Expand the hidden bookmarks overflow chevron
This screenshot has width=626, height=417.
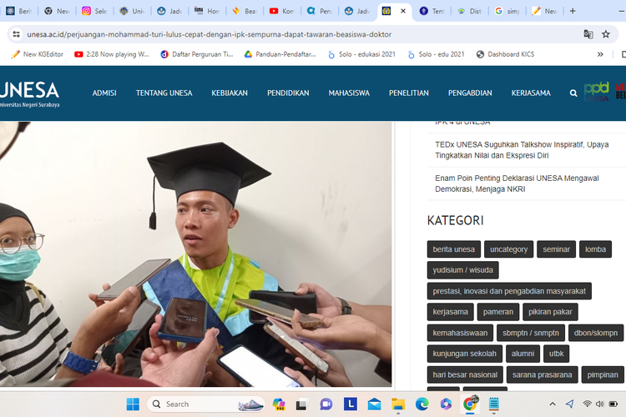(599, 54)
